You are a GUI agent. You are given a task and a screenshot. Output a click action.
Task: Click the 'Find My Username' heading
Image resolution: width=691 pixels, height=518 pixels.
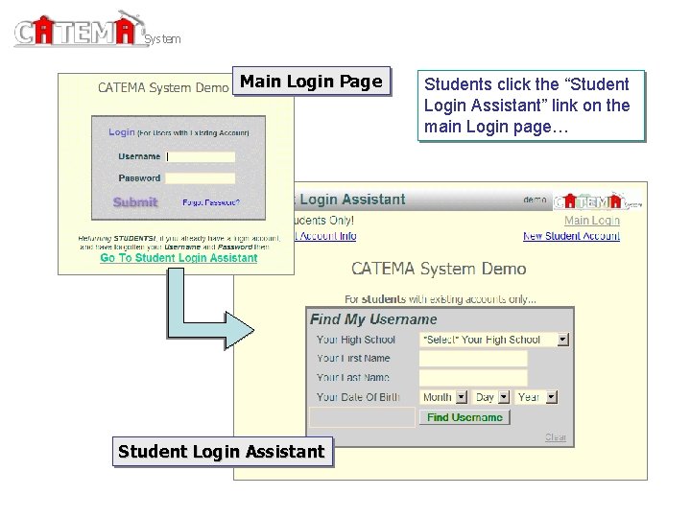[x=373, y=319]
